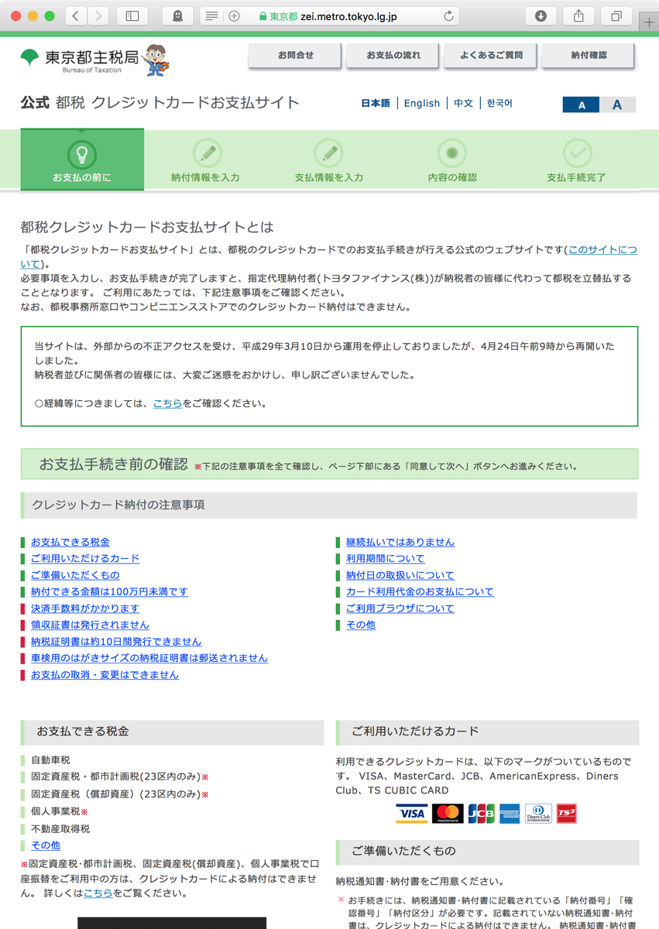
Task: Click the MasterCard logo
Action: coord(448,814)
